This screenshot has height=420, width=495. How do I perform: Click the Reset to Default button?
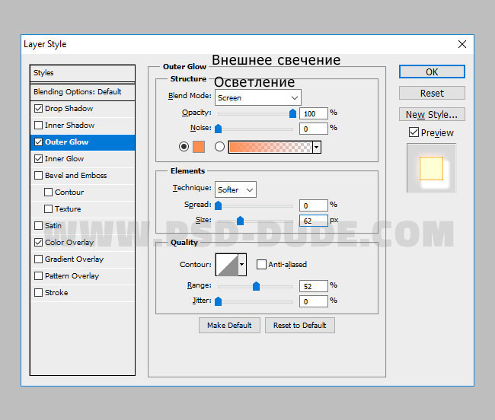(x=300, y=325)
